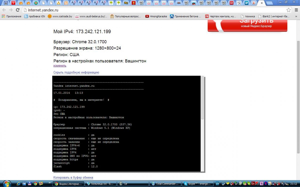Screen dimensions: 300x187
Task: Click Копировать в буфер обмена link
Action: 73,178
